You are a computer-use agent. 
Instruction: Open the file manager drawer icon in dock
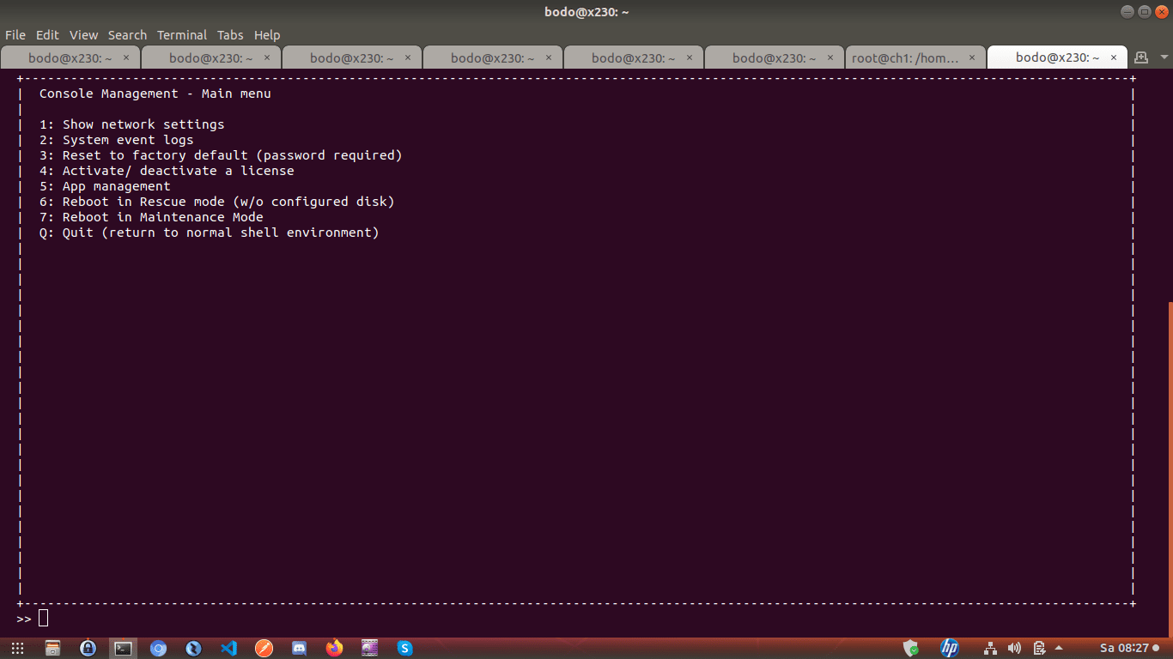52,648
